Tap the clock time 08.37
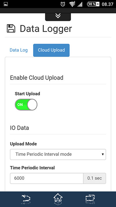The image size is (116, 207). point(108,4)
